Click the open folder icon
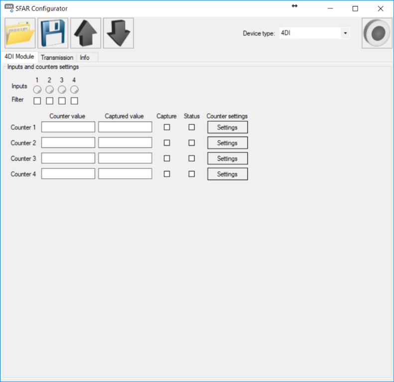The image size is (394, 382). pyautogui.click(x=20, y=33)
